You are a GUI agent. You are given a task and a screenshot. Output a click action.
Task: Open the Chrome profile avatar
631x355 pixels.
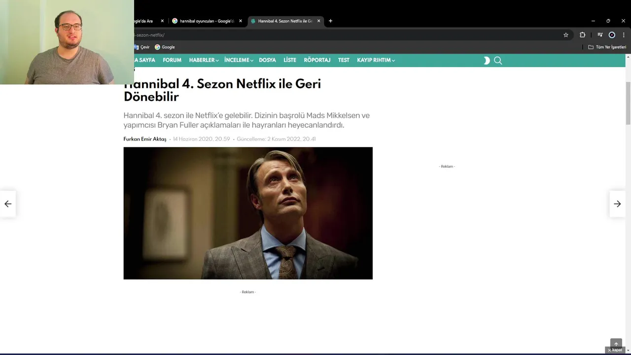pyautogui.click(x=612, y=35)
